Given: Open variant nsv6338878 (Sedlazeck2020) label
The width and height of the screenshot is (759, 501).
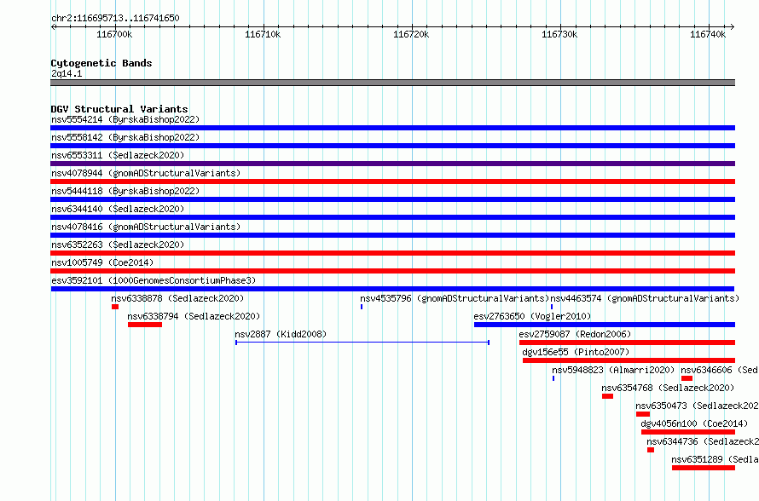Looking at the screenshot, I should click(177, 298).
